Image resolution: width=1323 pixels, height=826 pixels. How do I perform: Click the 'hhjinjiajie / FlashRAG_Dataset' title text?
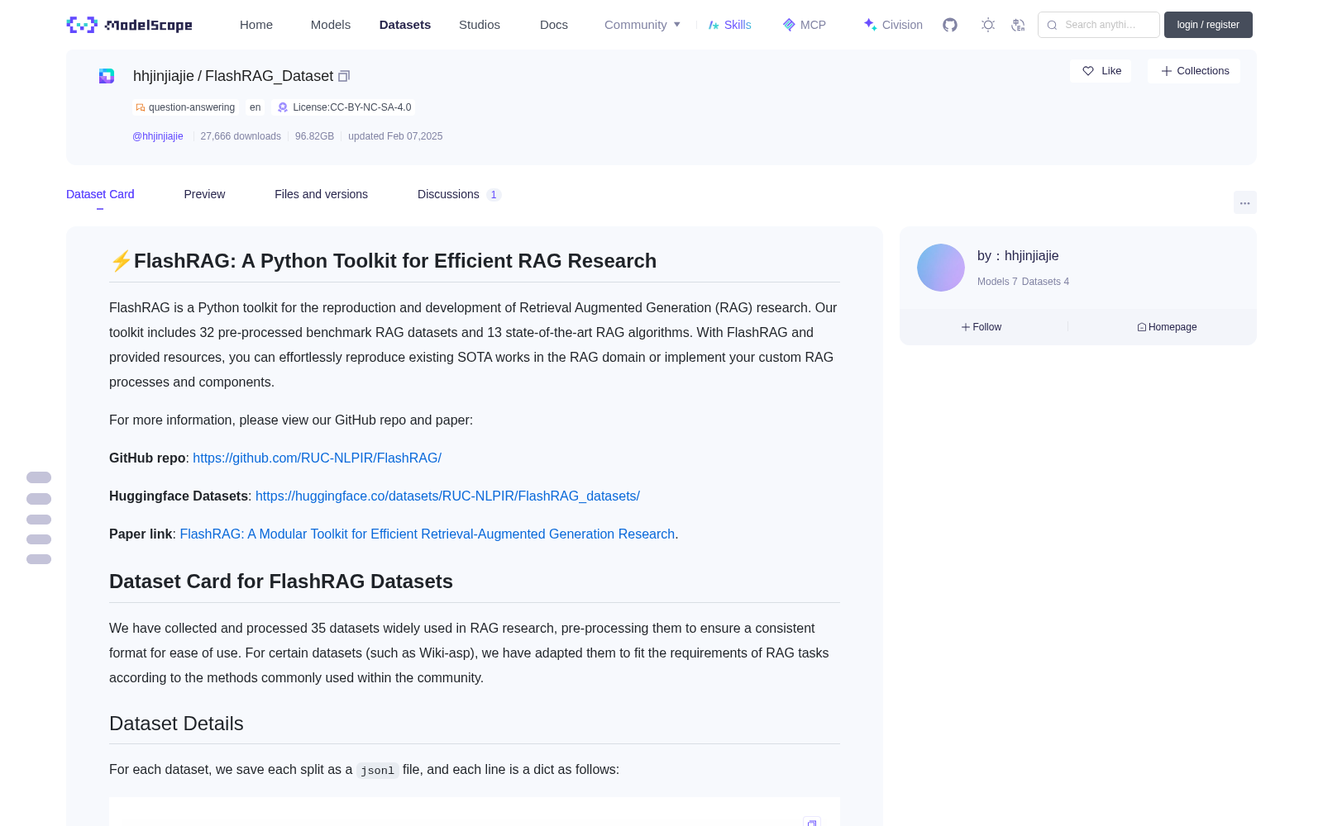click(x=233, y=76)
